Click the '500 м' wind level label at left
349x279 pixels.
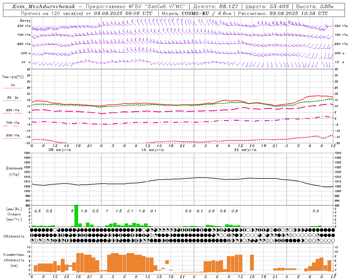point(26,53)
